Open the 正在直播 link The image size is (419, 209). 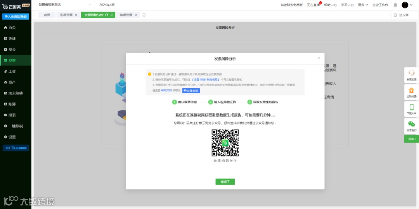pos(313,5)
